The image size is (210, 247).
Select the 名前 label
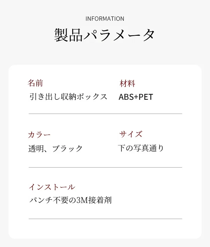(35, 83)
